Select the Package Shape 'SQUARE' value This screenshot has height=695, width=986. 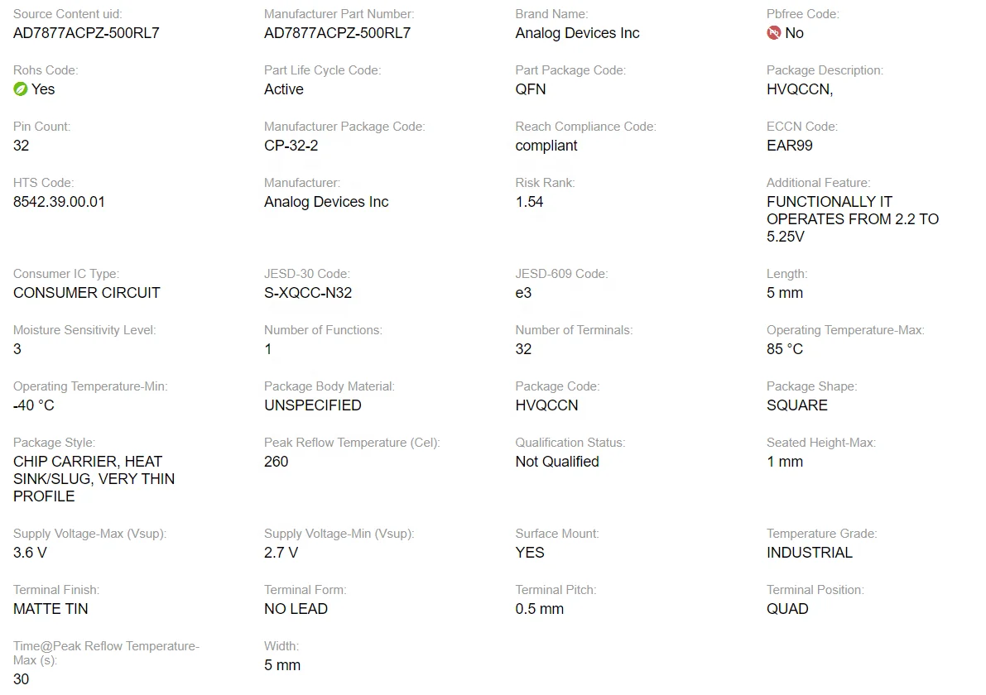click(796, 405)
